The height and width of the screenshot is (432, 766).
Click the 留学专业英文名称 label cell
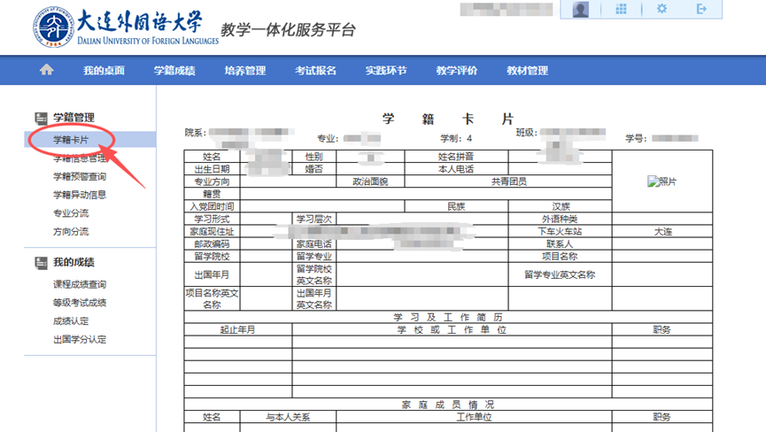(561, 274)
